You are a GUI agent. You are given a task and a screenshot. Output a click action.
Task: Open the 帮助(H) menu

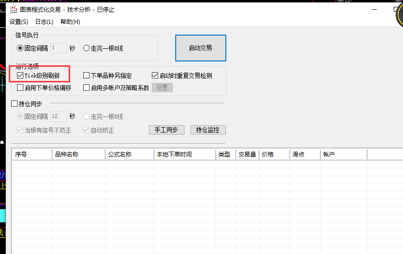pos(70,22)
